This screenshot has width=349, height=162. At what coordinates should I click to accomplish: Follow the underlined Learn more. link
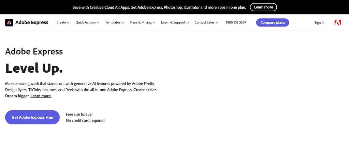coord(41,96)
